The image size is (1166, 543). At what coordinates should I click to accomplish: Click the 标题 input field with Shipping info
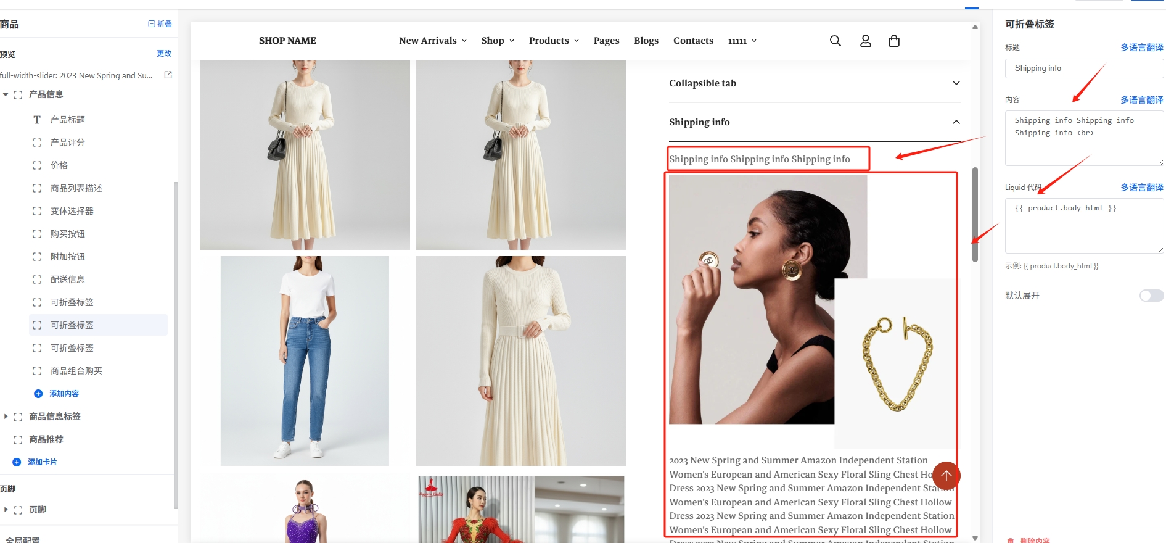(x=1083, y=68)
